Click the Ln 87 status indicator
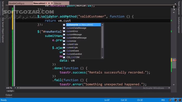The width and height of the screenshot is (182, 102). click(107, 100)
